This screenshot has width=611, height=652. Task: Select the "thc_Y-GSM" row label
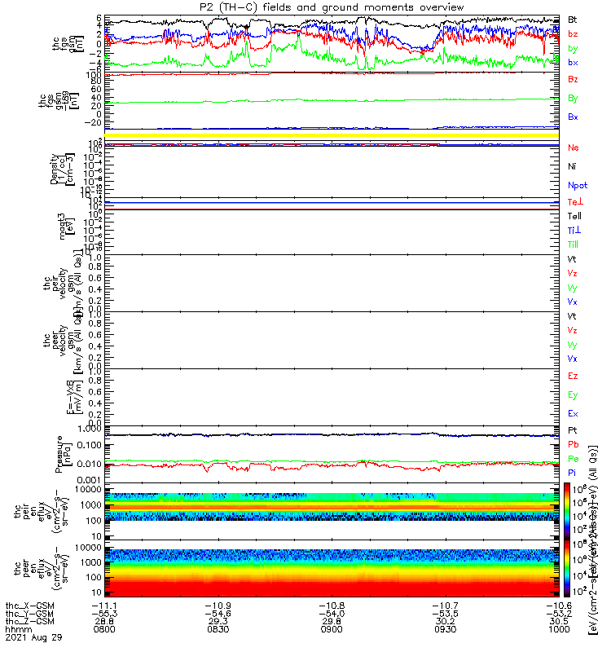29,614
